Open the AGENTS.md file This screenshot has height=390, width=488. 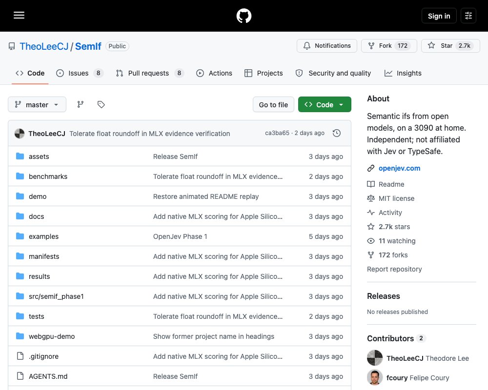tap(48, 376)
